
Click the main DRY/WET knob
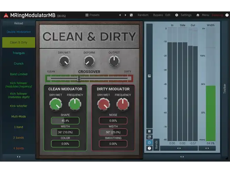tap(64, 61)
